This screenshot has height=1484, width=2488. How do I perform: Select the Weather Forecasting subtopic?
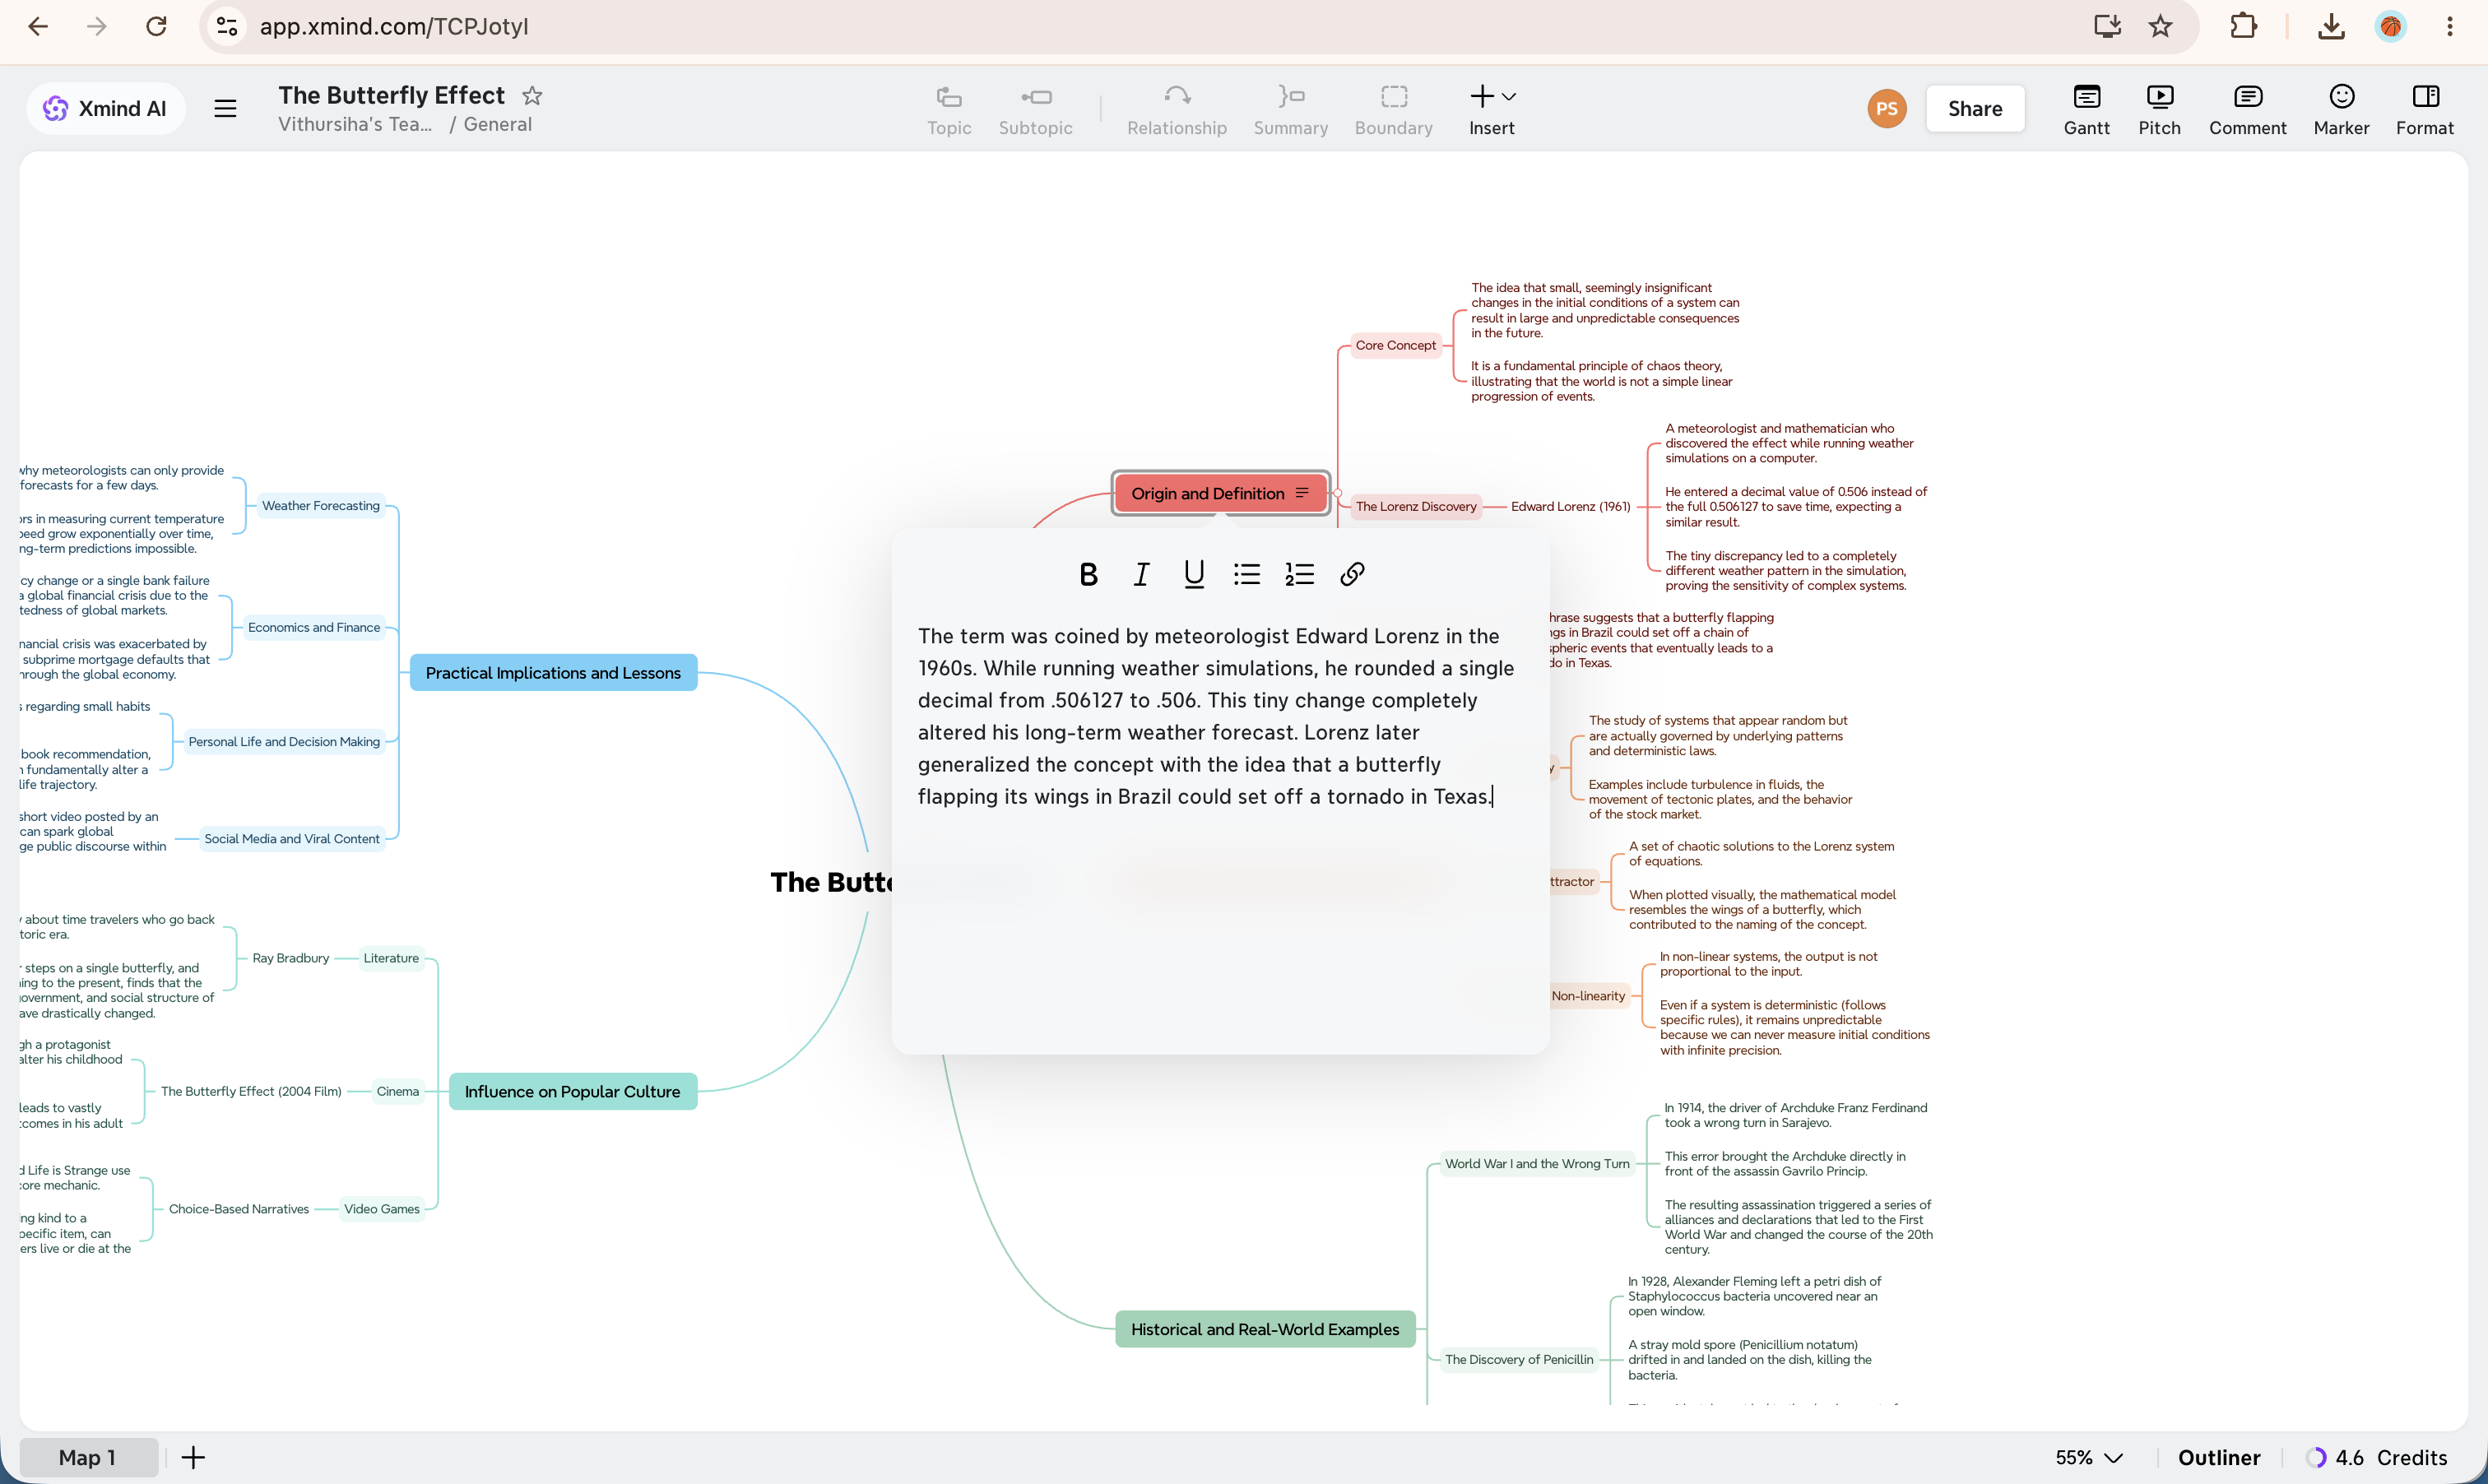click(321, 506)
